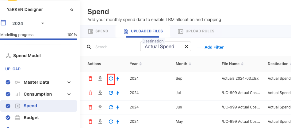Download the Jun uploaded file
This screenshot has height=128, width=291.
tap(100, 107)
